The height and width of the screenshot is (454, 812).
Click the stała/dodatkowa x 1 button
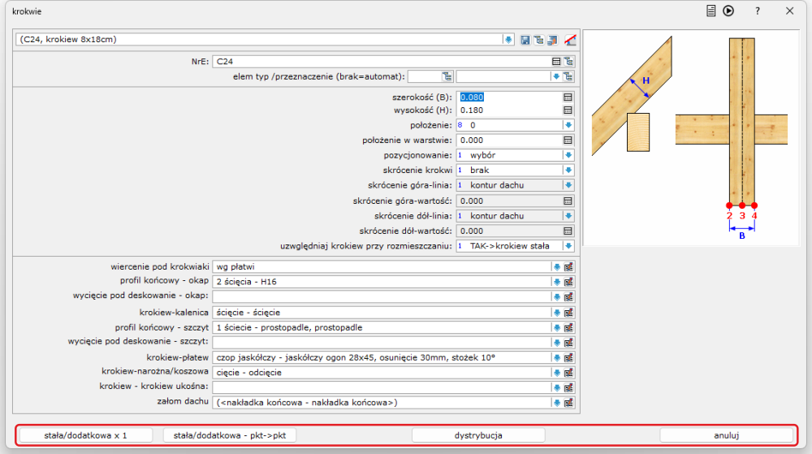[x=86, y=435]
